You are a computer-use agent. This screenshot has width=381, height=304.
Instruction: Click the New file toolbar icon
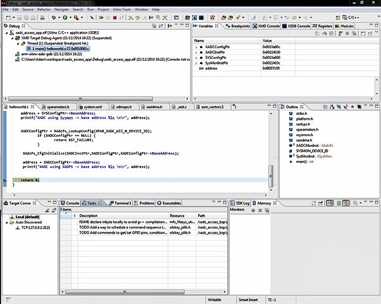8,18
